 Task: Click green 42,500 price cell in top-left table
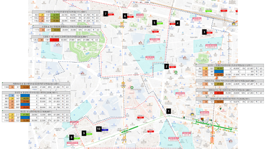pyautogui.click(x=55, y=15)
